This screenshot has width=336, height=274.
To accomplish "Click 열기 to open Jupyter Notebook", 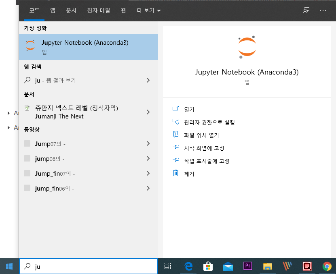I will [x=189, y=109].
